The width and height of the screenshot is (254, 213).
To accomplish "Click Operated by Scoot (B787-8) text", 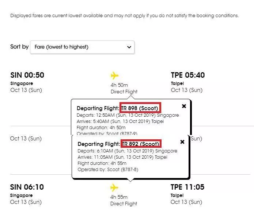I will pos(108,170).
